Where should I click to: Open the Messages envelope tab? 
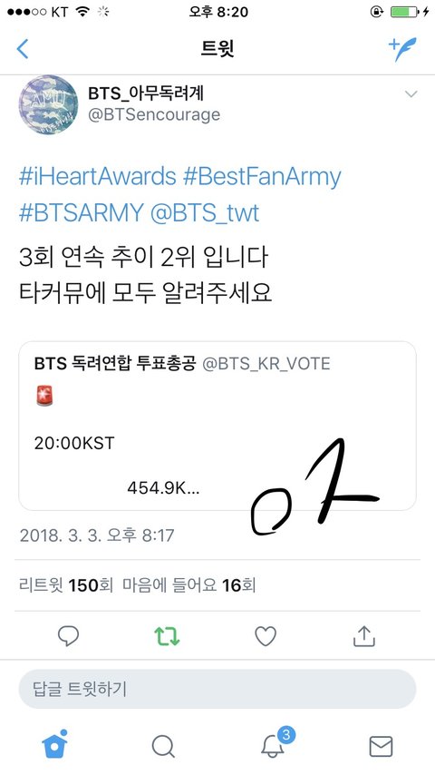[x=381, y=746]
